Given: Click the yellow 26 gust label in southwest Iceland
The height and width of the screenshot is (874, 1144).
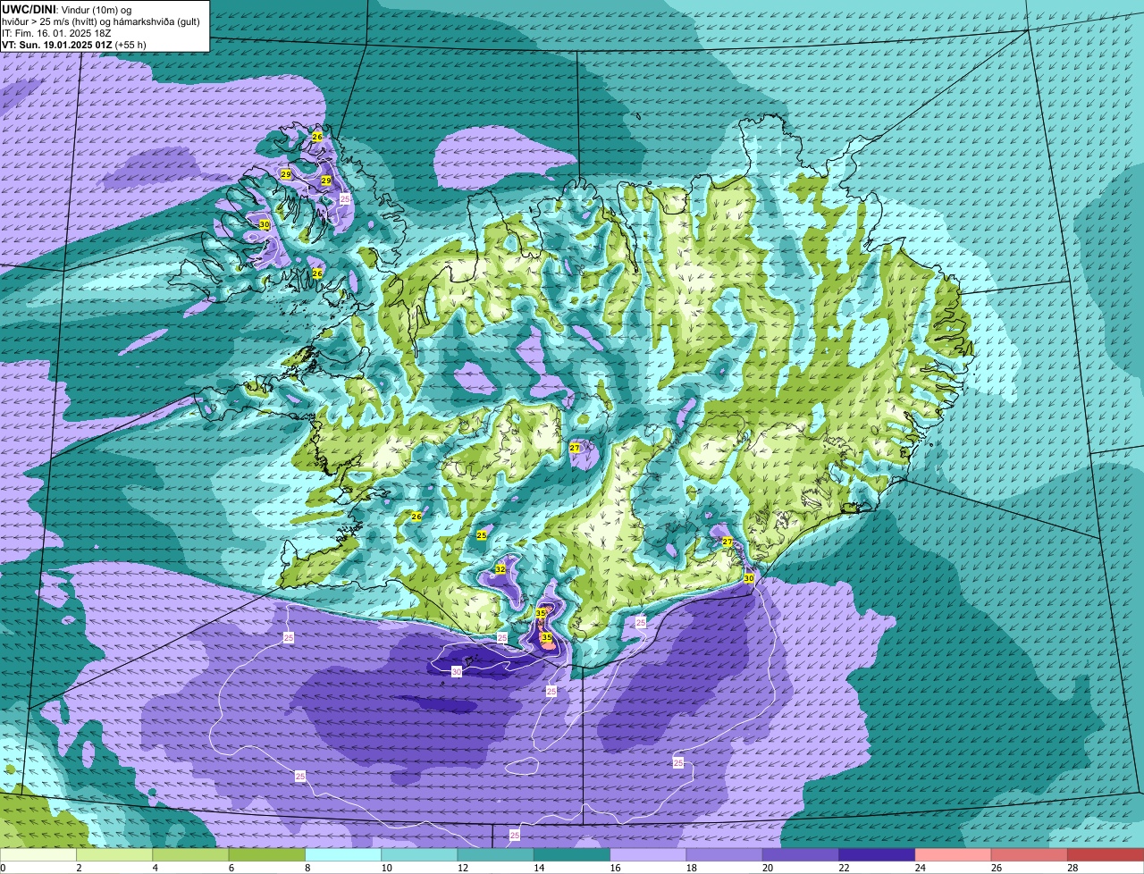Looking at the screenshot, I should pos(416,517).
